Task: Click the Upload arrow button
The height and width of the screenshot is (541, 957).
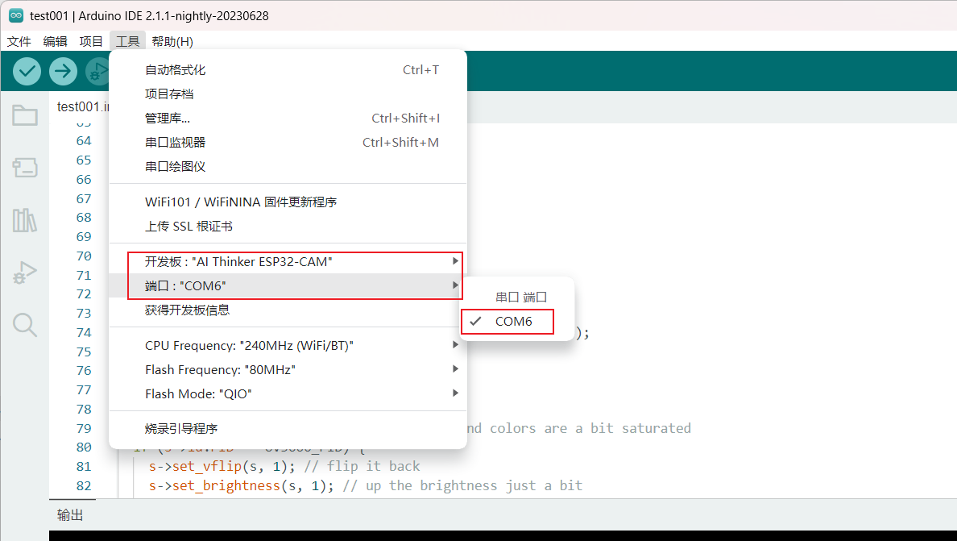Action: [x=63, y=72]
